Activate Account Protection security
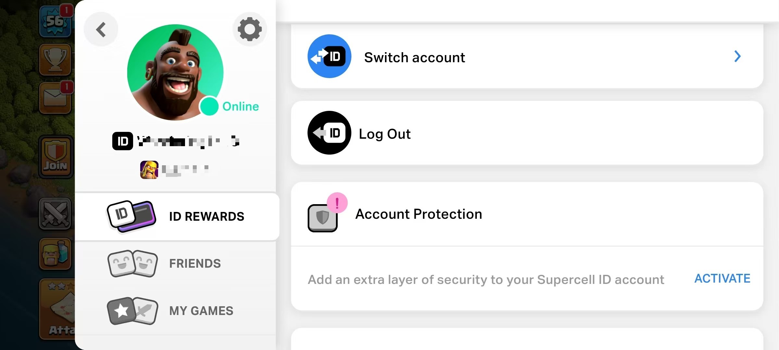Image resolution: width=779 pixels, height=350 pixels. pyautogui.click(x=722, y=278)
